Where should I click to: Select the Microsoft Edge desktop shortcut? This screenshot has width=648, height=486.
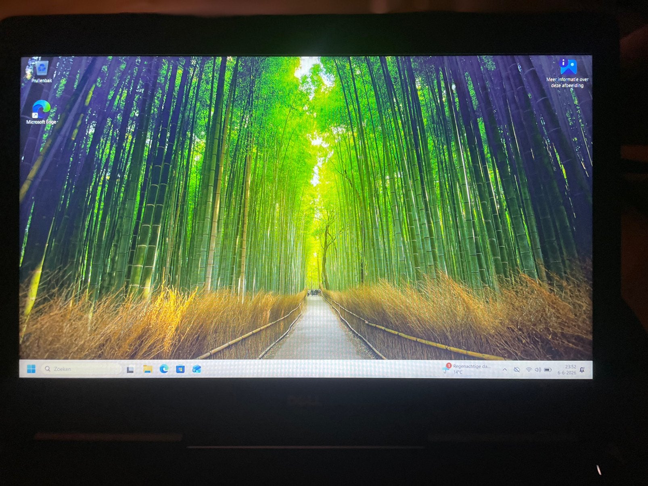click(x=41, y=112)
